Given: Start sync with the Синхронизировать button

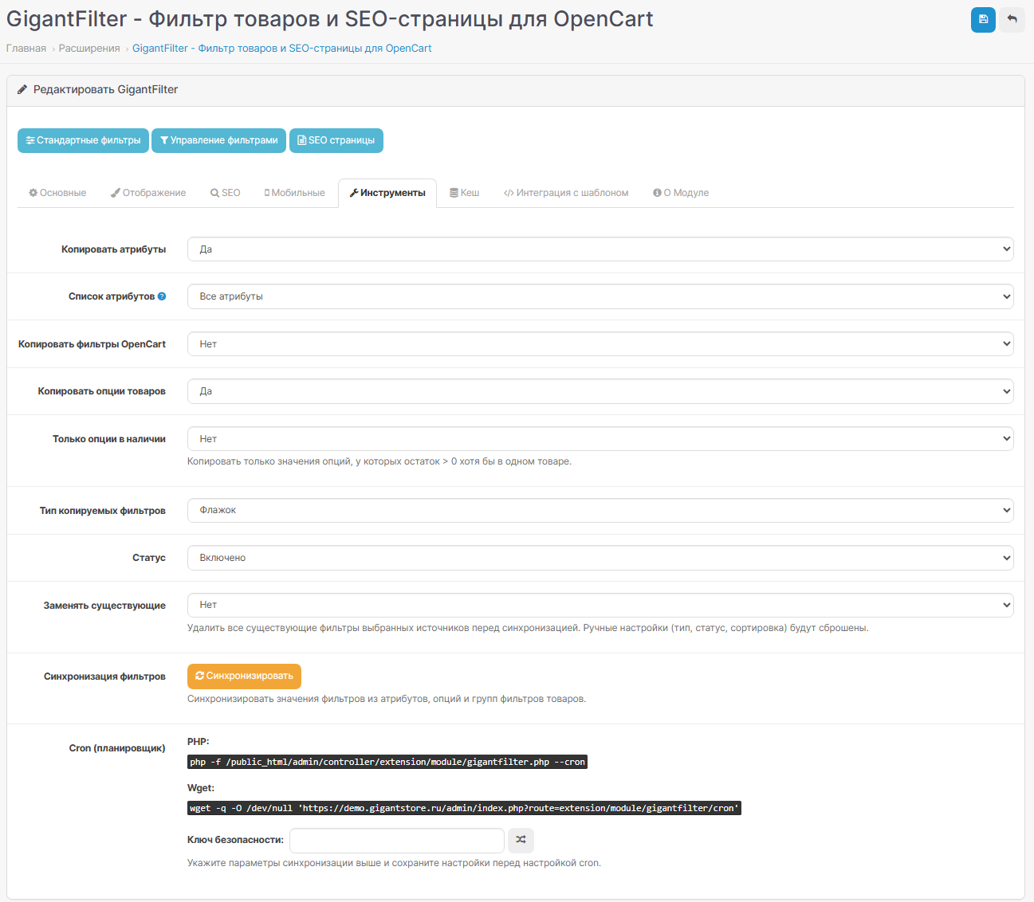Looking at the screenshot, I should tap(244, 676).
